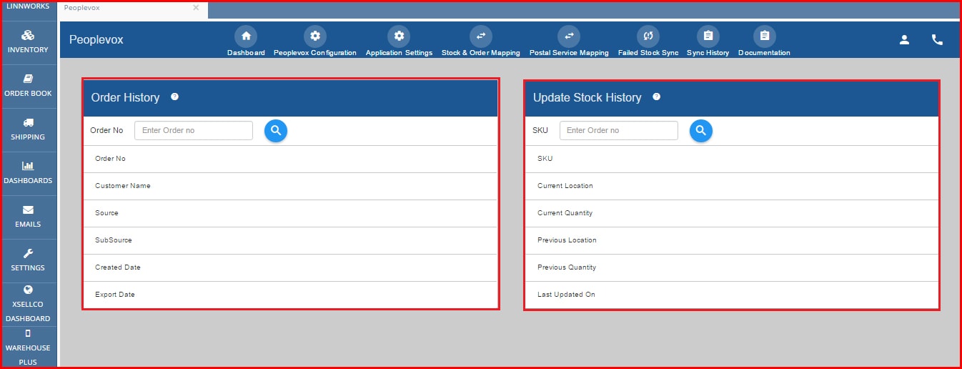Open XSellco Dashboard in the sidebar

click(29, 304)
